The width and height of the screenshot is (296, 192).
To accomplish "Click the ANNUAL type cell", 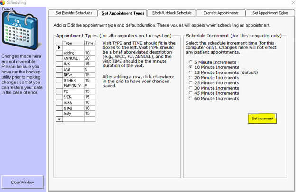I will 74,58.
